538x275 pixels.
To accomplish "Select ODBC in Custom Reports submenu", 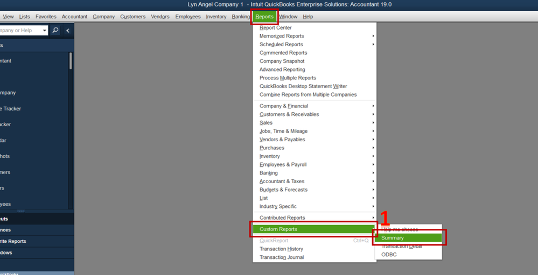I will click(408, 255).
